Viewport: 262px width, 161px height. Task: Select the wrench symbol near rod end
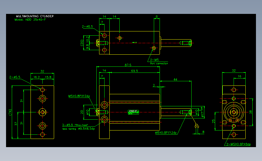click(x=197, y=127)
